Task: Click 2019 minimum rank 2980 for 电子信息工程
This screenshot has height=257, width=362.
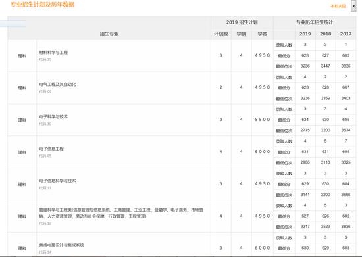Action: [305, 162]
